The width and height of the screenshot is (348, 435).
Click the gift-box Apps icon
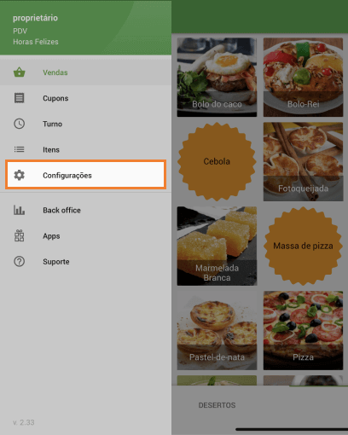click(x=20, y=235)
